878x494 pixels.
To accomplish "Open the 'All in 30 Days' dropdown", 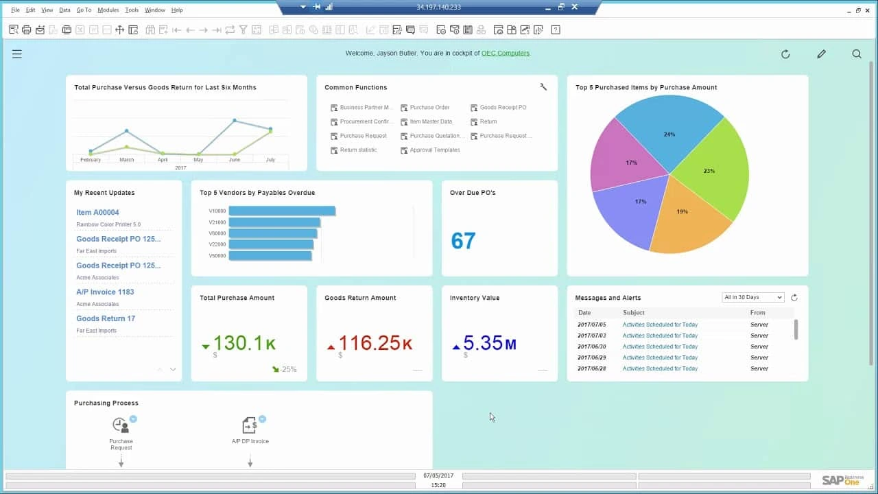I will [x=752, y=298].
